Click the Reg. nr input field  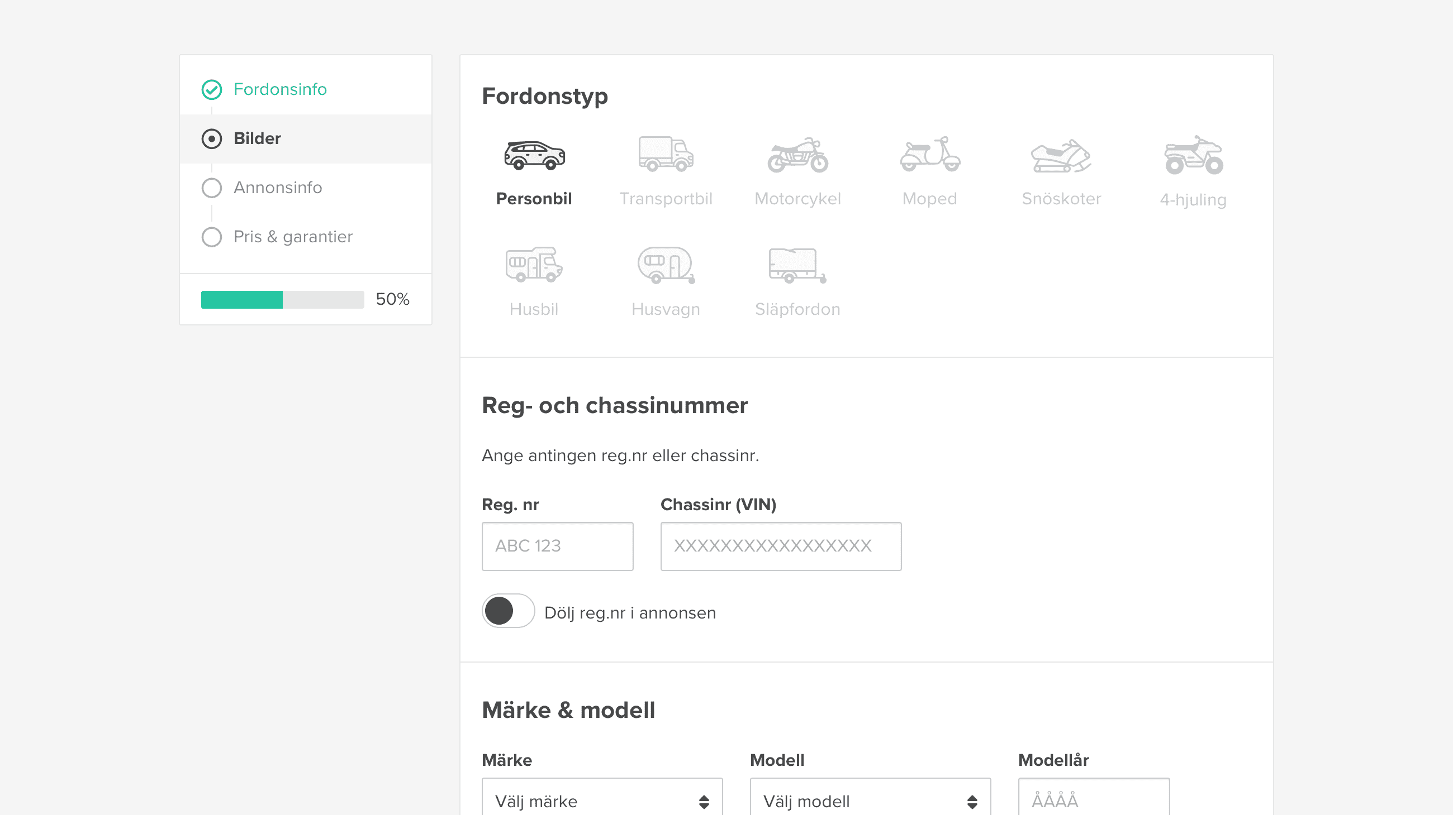point(557,546)
